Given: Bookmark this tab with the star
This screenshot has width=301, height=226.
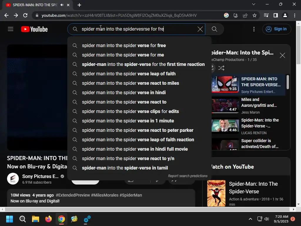Looking at the screenshot, I should pyautogui.click(x=254, y=15).
